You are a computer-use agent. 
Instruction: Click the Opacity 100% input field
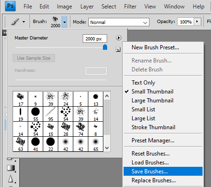coord(186,22)
